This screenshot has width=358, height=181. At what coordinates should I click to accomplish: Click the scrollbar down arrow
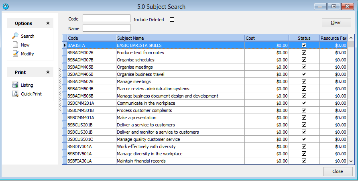[x=350, y=161]
